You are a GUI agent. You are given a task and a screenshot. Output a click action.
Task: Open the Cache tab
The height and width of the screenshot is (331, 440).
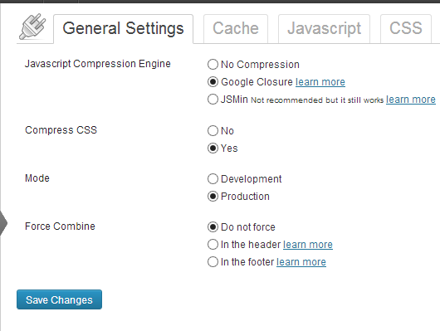(236, 28)
